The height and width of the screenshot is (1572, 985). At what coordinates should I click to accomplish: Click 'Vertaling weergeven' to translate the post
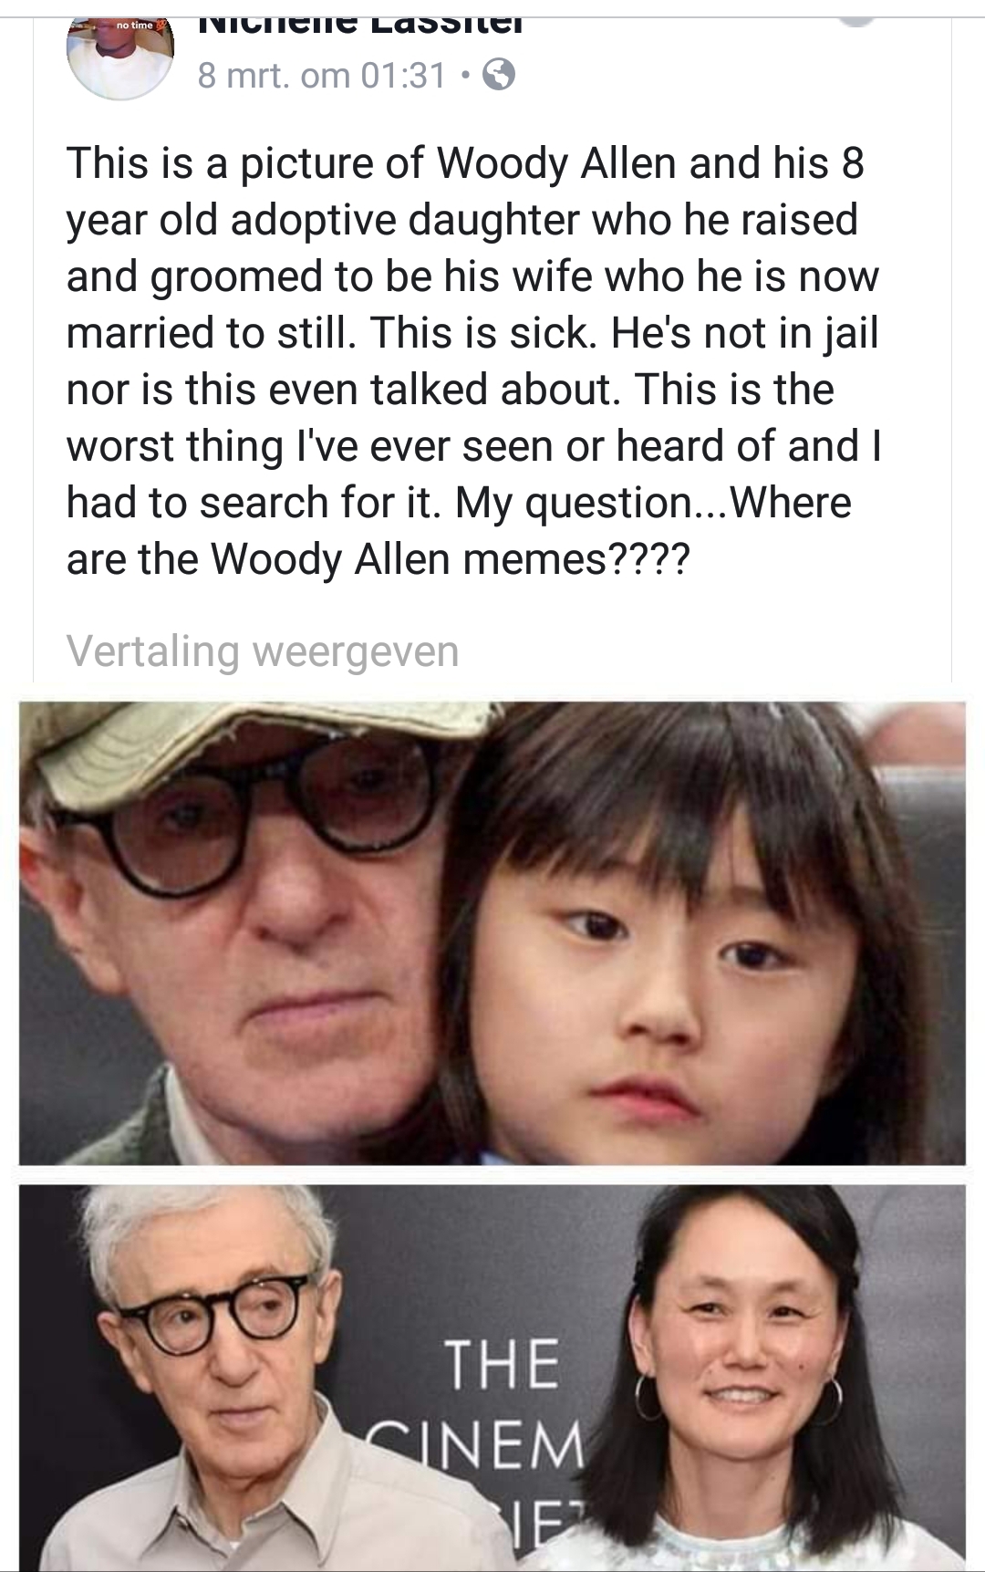click(263, 651)
